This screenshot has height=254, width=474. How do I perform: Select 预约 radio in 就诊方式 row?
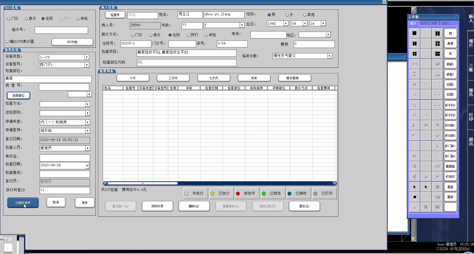click(188, 35)
